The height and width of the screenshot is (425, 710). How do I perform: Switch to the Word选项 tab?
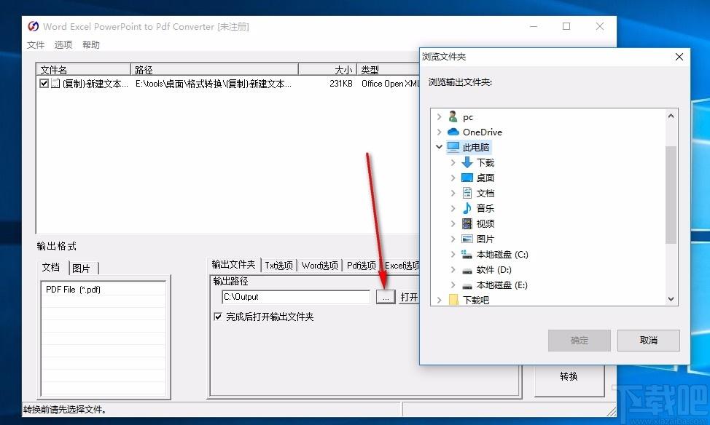coord(320,266)
